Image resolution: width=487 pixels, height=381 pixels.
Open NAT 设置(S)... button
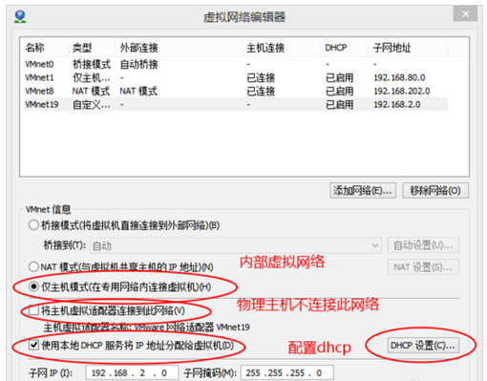[x=423, y=267]
